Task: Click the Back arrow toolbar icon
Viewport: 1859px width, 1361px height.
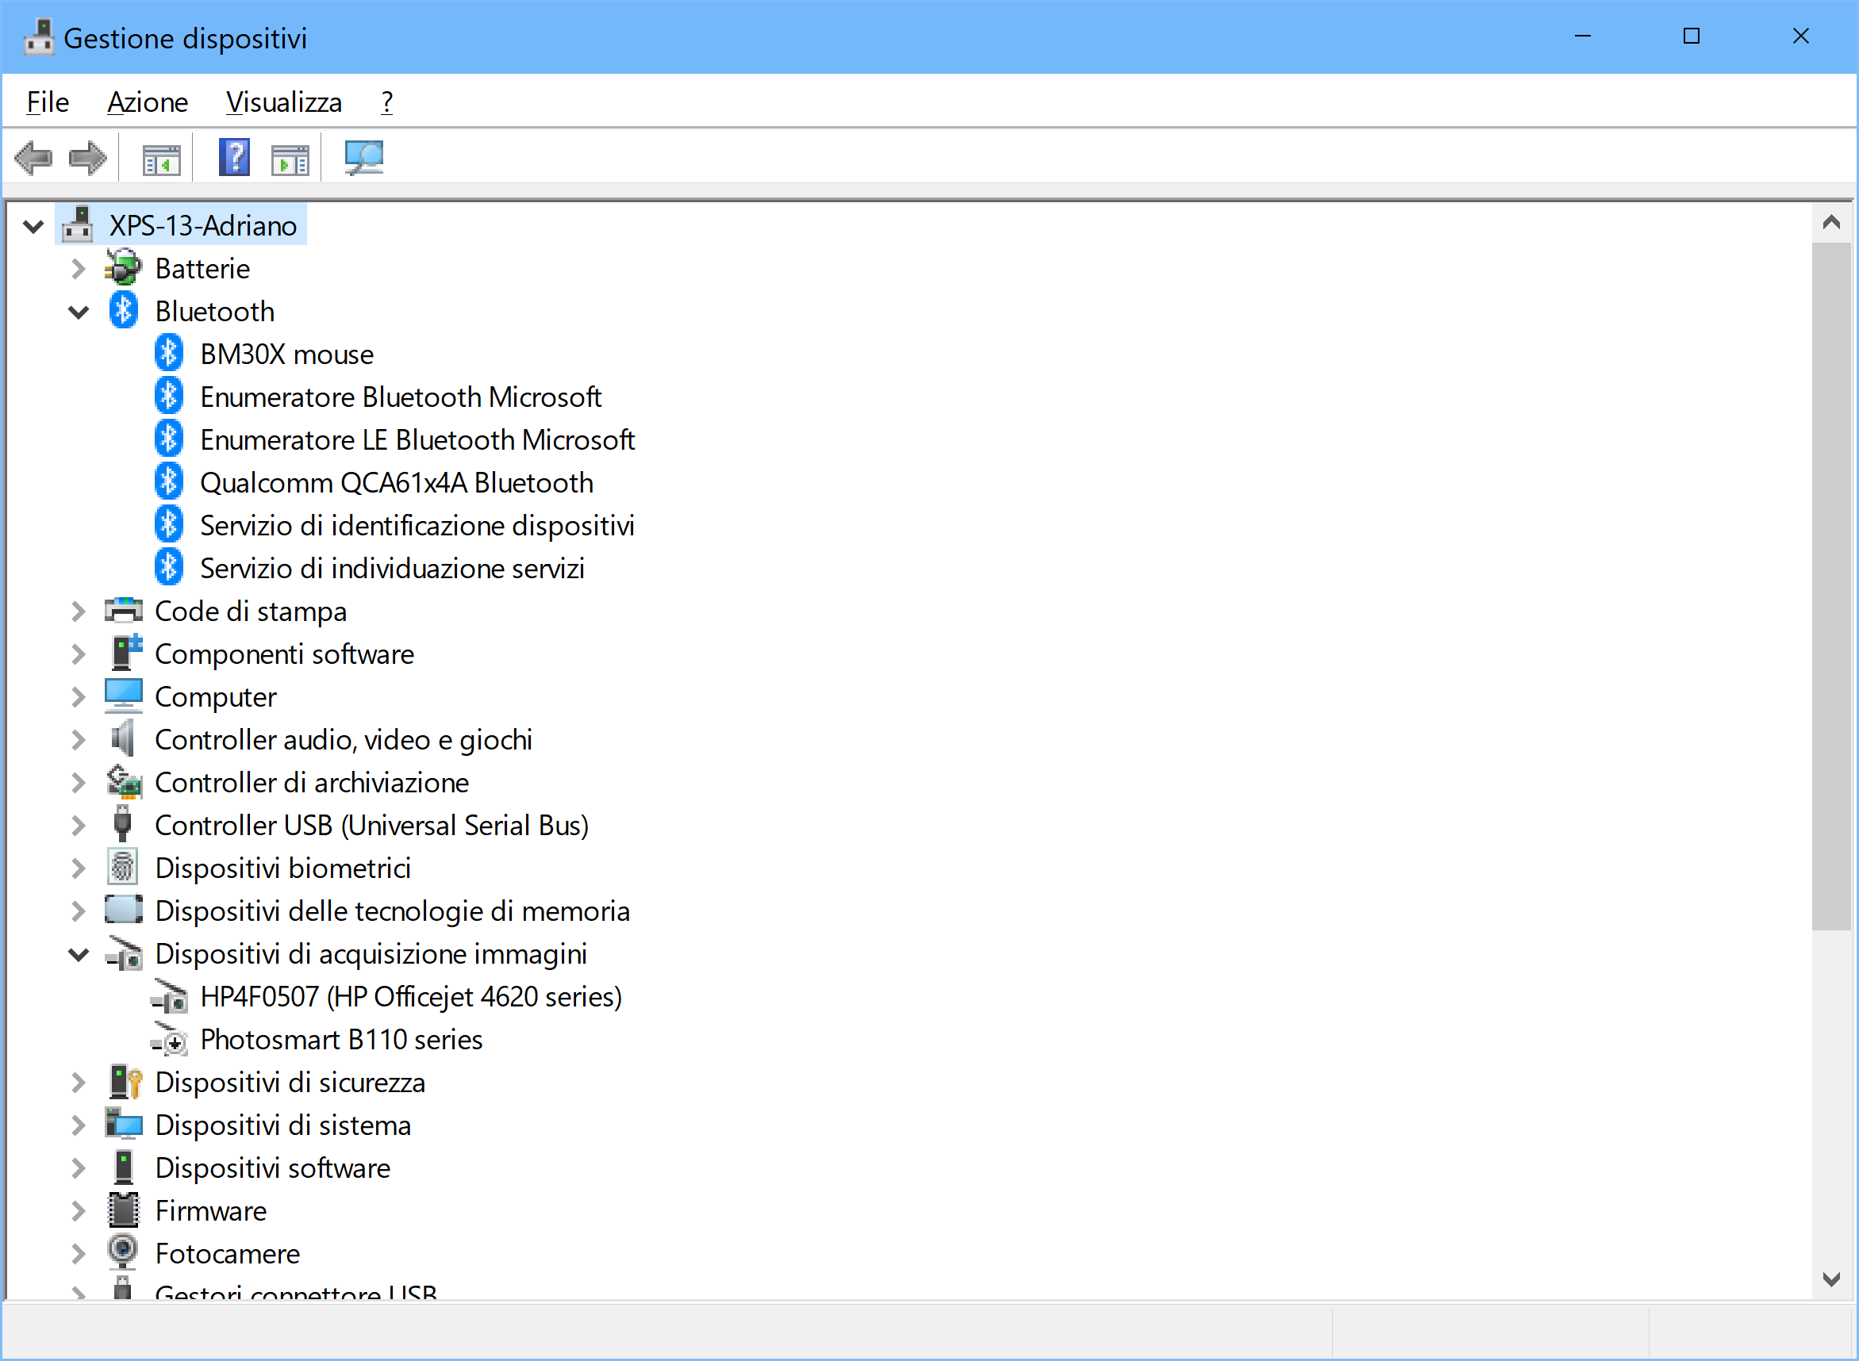Action: [34, 157]
